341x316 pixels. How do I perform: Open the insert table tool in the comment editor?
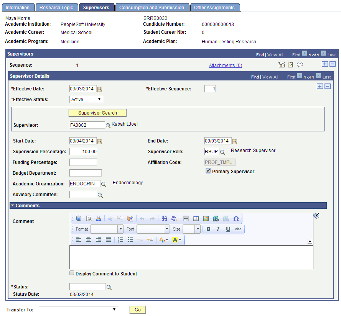click(196, 218)
